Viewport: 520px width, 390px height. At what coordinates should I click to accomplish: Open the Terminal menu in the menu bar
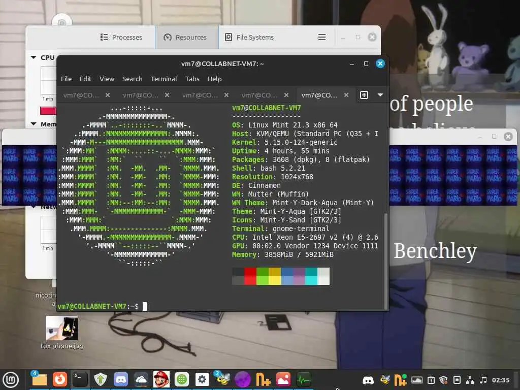tap(164, 79)
